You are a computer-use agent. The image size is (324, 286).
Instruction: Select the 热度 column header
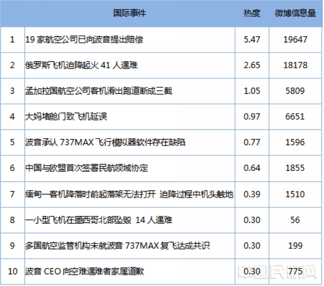coord(252,12)
